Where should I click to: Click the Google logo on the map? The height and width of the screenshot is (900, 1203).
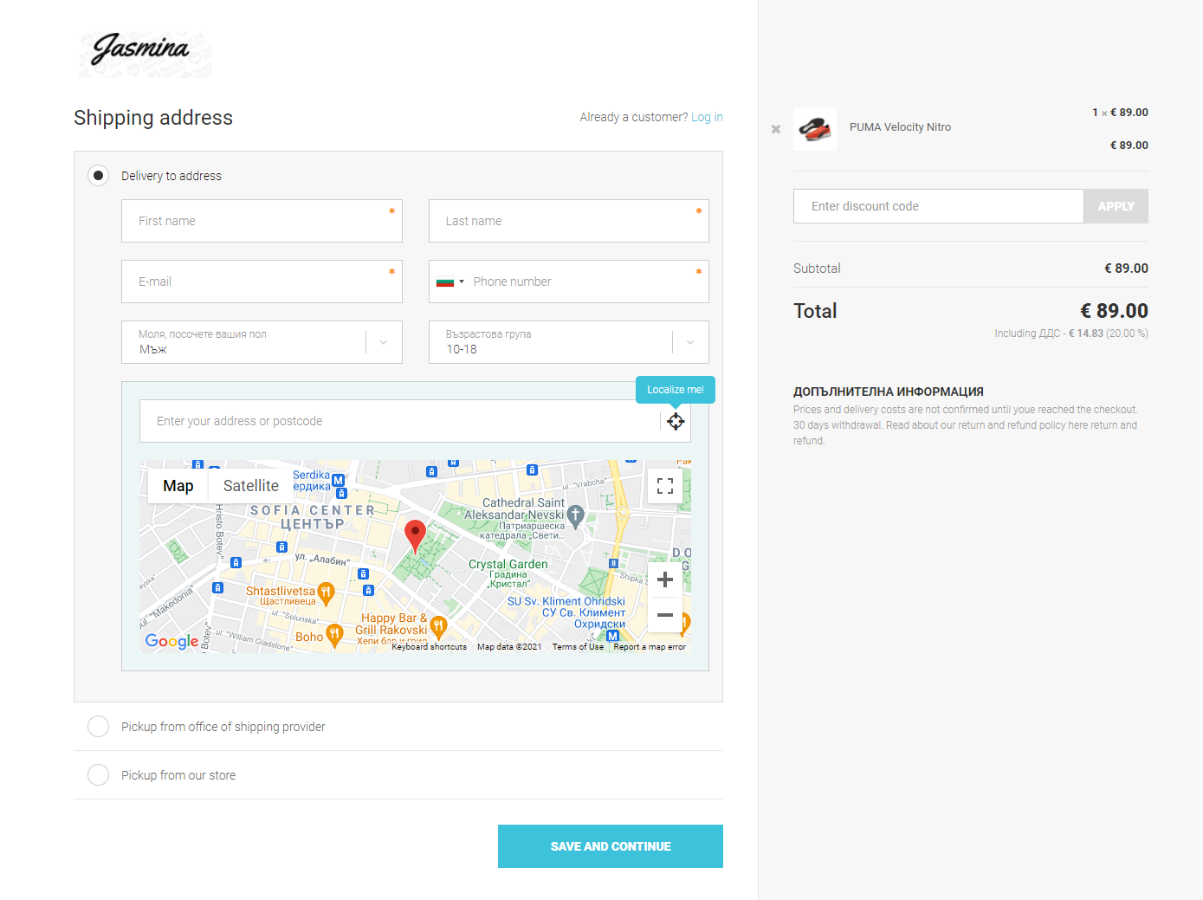click(x=171, y=641)
